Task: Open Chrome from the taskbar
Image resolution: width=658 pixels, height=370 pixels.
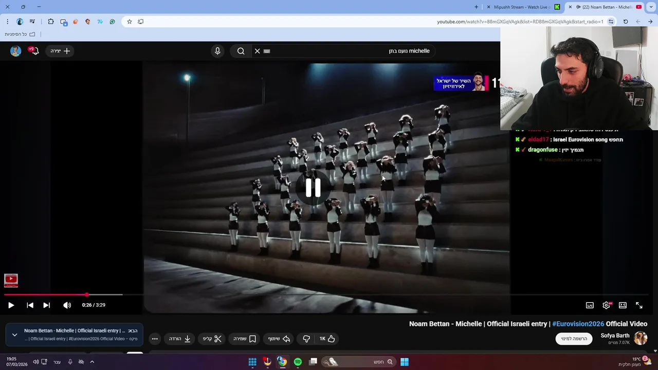Action: click(282, 362)
